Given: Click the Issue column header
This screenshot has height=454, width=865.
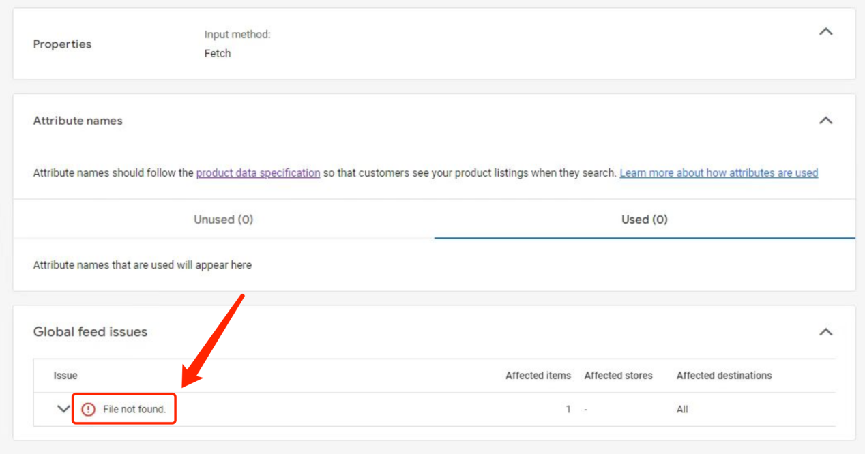Looking at the screenshot, I should [x=66, y=376].
